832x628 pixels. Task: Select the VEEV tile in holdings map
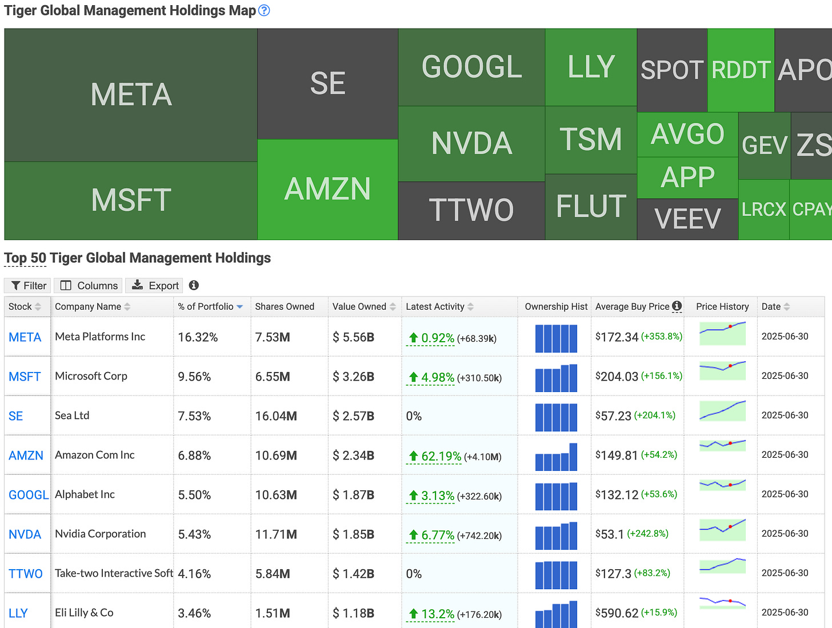[687, 219]
